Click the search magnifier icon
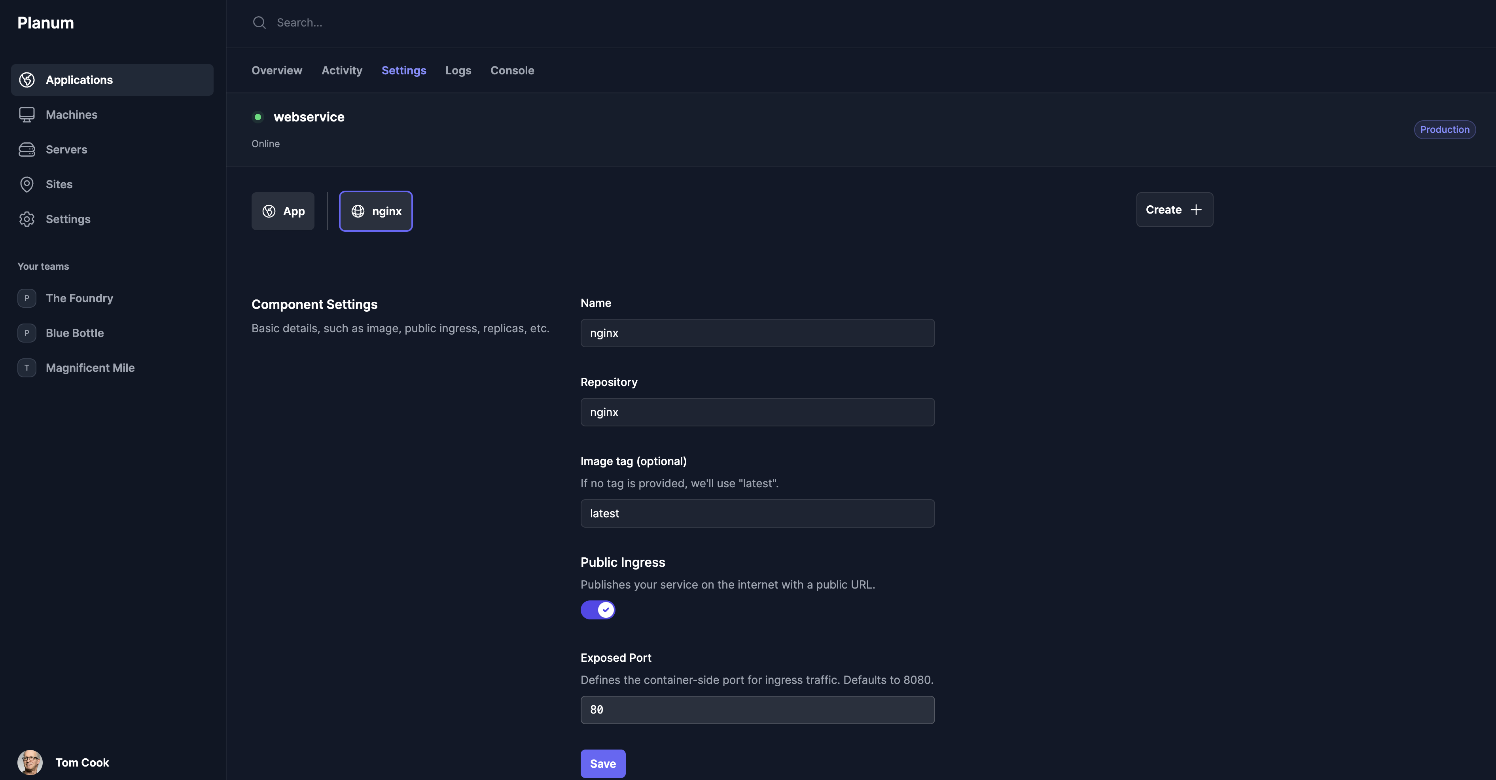The width and height of the screenshot is (1496, 780). click(259, 23)
